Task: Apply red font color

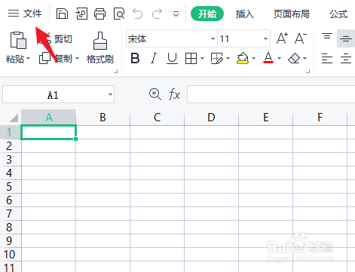Action: 268,58
